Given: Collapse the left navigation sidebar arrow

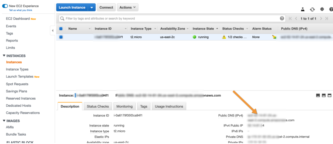Looking at the screenshot, I should (53, 30).
